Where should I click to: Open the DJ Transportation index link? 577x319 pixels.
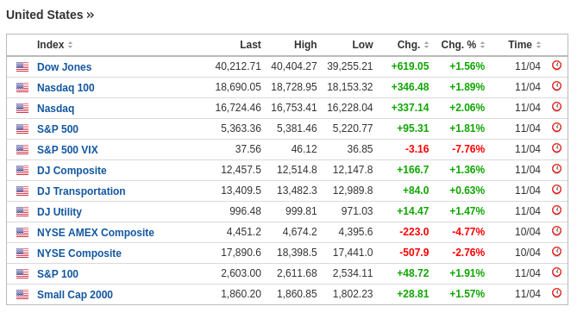click(x=81, y=191)
